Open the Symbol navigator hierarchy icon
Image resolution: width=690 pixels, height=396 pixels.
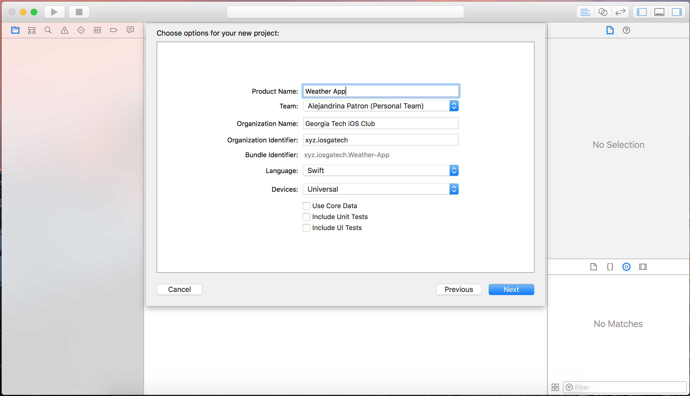[32, 30]
